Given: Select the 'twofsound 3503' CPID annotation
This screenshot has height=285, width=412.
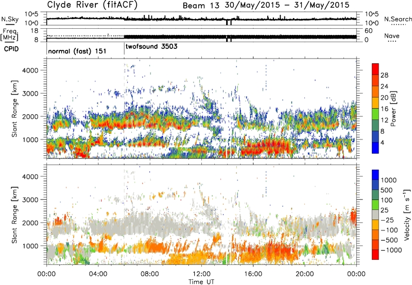Looking at the screenshot, I should [151, 46].
